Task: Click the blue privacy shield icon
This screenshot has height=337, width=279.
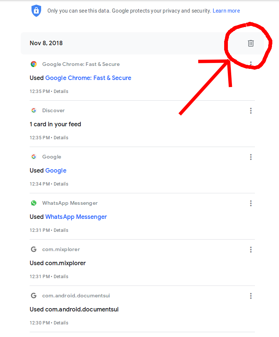Action: pyautogui.click(x=36, y=11)
